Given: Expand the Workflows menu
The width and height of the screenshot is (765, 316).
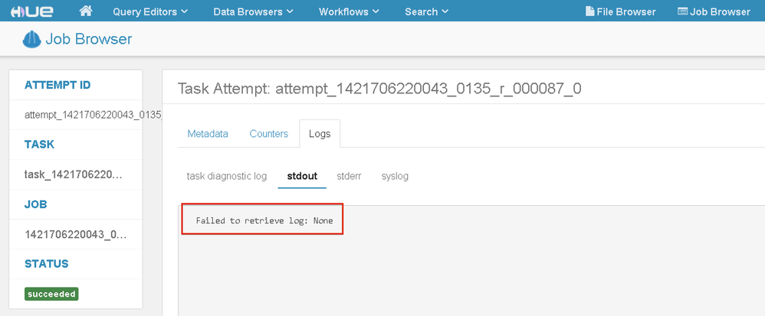Looking at the screenshot, I should pos(349,11).
